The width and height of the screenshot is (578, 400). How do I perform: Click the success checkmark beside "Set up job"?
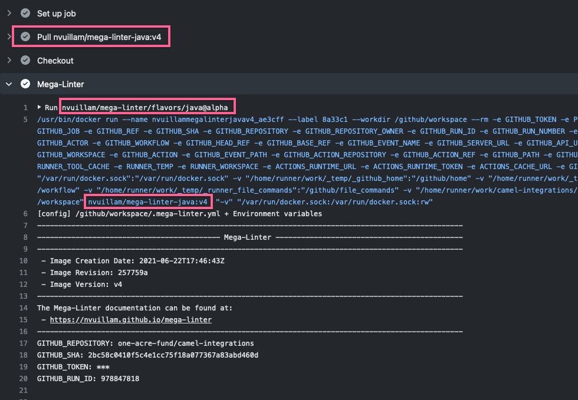coord(25,13)
